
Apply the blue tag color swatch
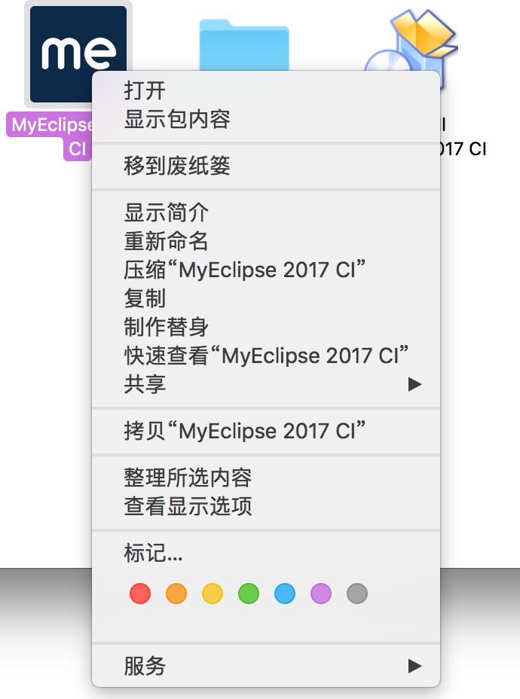click(x=284, y=594)
